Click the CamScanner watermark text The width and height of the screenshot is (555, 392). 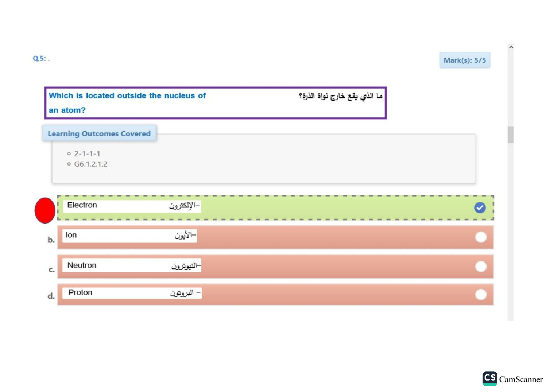point(521,379)
